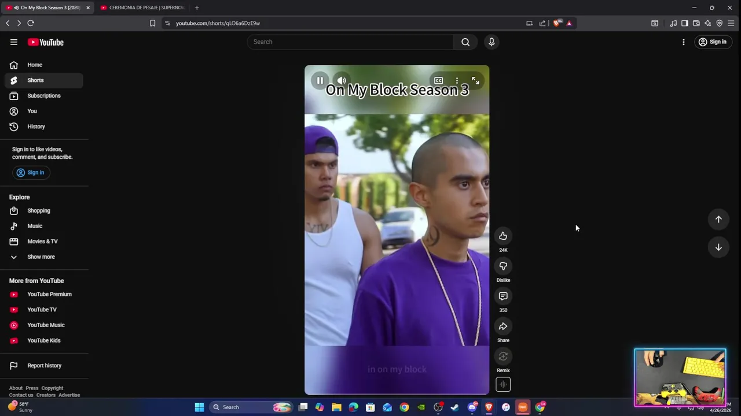Click the Remix button
The height and width of the screenshot is (416, 741).
(x=503, y=356)
